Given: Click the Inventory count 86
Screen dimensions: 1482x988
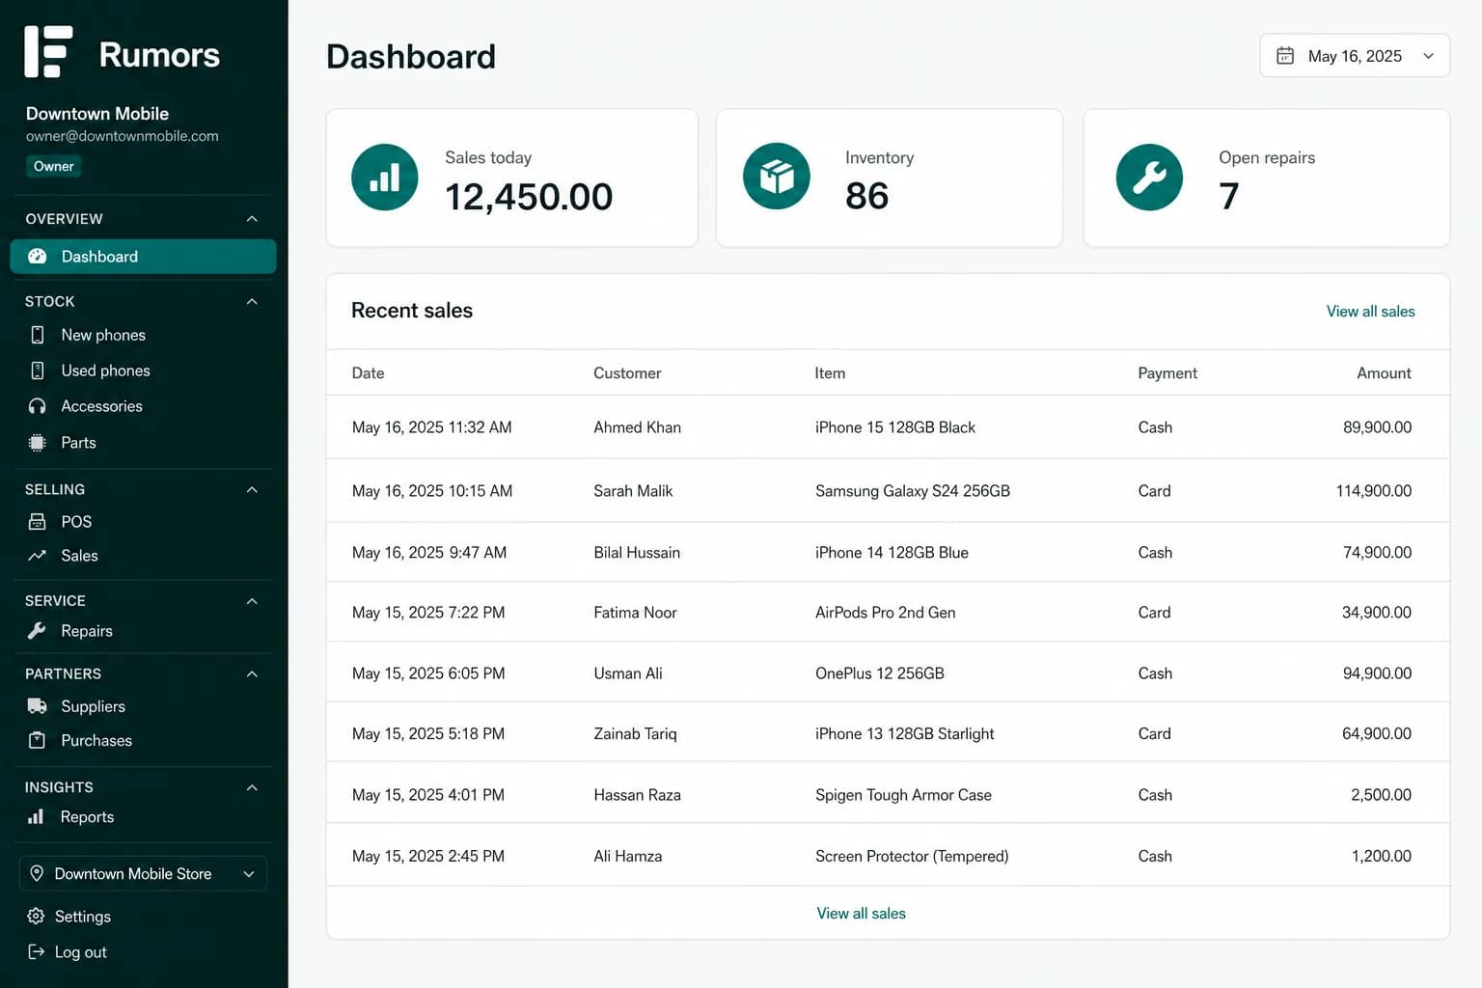Looking at the screenshot, I should tap(866, 196).
